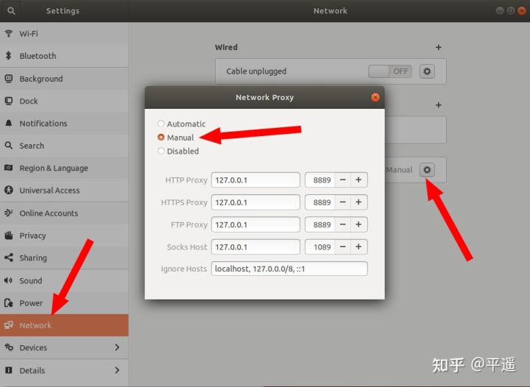
Task: Open Region & Language settings
Action: [53, 168]
